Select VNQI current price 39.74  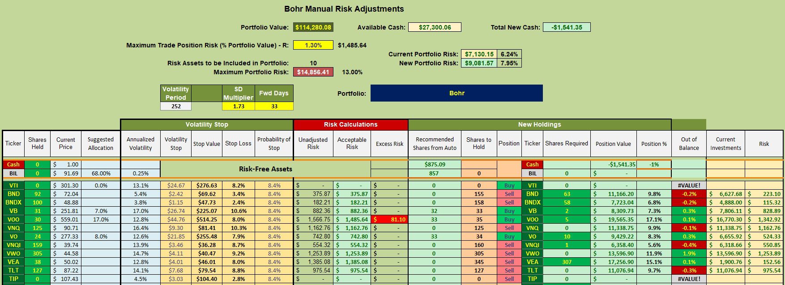pos(66,245)
